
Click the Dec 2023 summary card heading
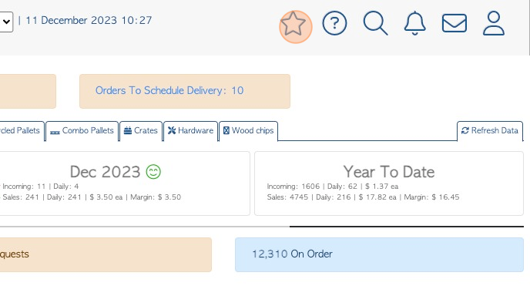(x=105, y=172)
